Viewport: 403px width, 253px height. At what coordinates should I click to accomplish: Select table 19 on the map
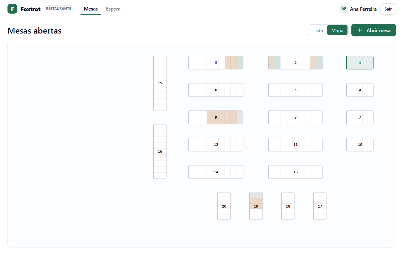pyautogui.click(x=256, y=206)
